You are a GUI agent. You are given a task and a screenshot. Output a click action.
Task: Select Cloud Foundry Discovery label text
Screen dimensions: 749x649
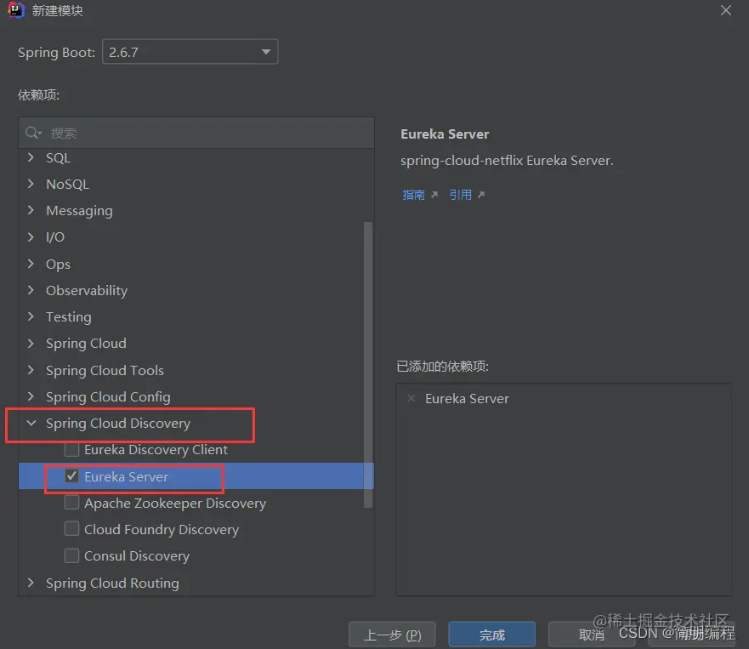coord(162,530)
